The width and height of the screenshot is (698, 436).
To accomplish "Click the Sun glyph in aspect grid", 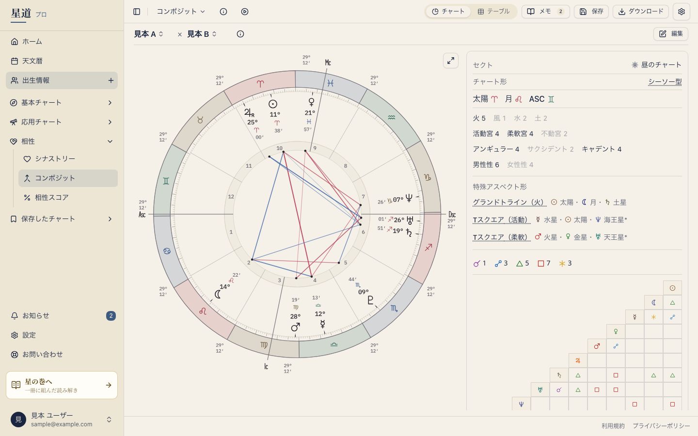I will [672, 288].
